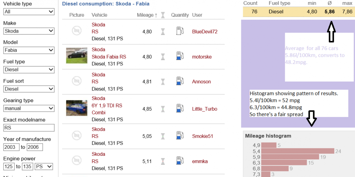The height and width of the screenshot is (177, 355).
Task: Open user profile BlueDevil72
Action: pyautogui.click(x=205, y=32)
